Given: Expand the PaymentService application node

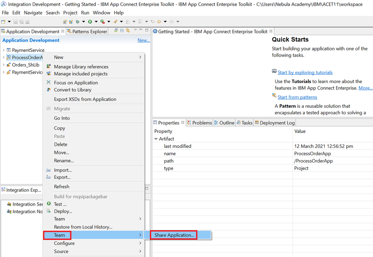Looking at the screenshot, I should (x=3, y=50).
